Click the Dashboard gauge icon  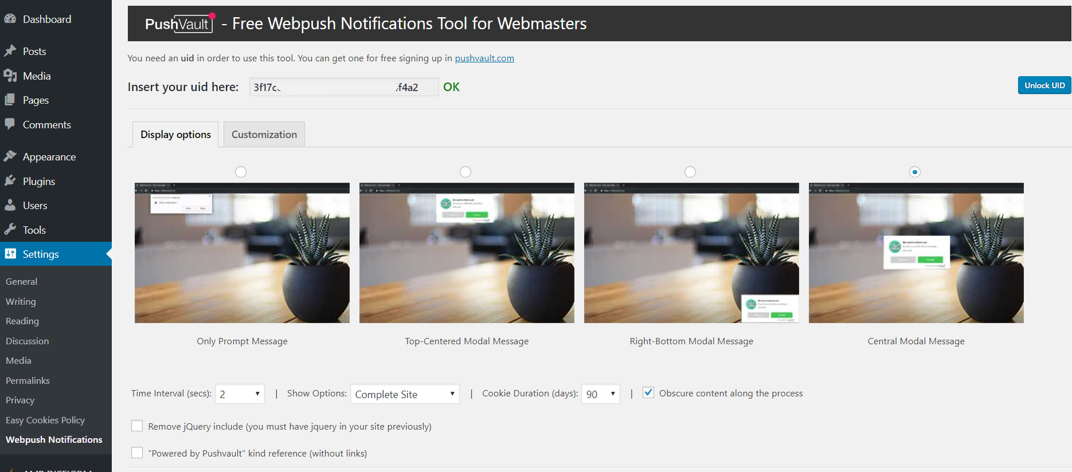point(10,19)
